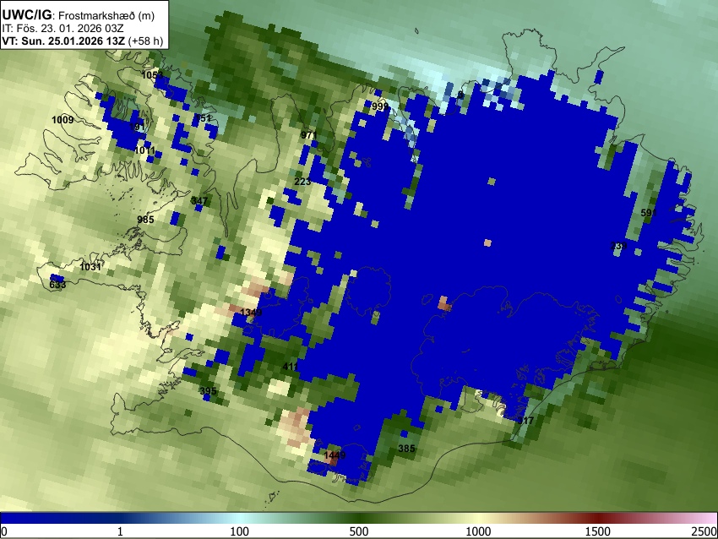Image resolution: width=718 pixels, height=539 pixels.
Task: Click the map value 1349
Action: (252, 313)
